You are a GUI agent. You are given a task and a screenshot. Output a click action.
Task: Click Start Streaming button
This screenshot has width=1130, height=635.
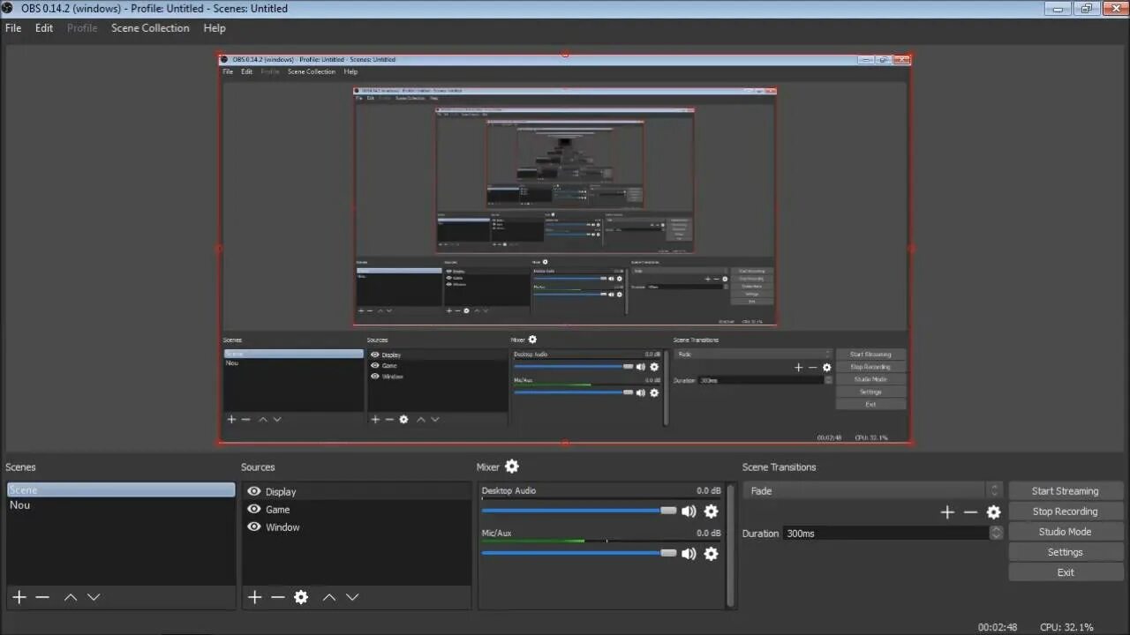(x=1066, y=491)
